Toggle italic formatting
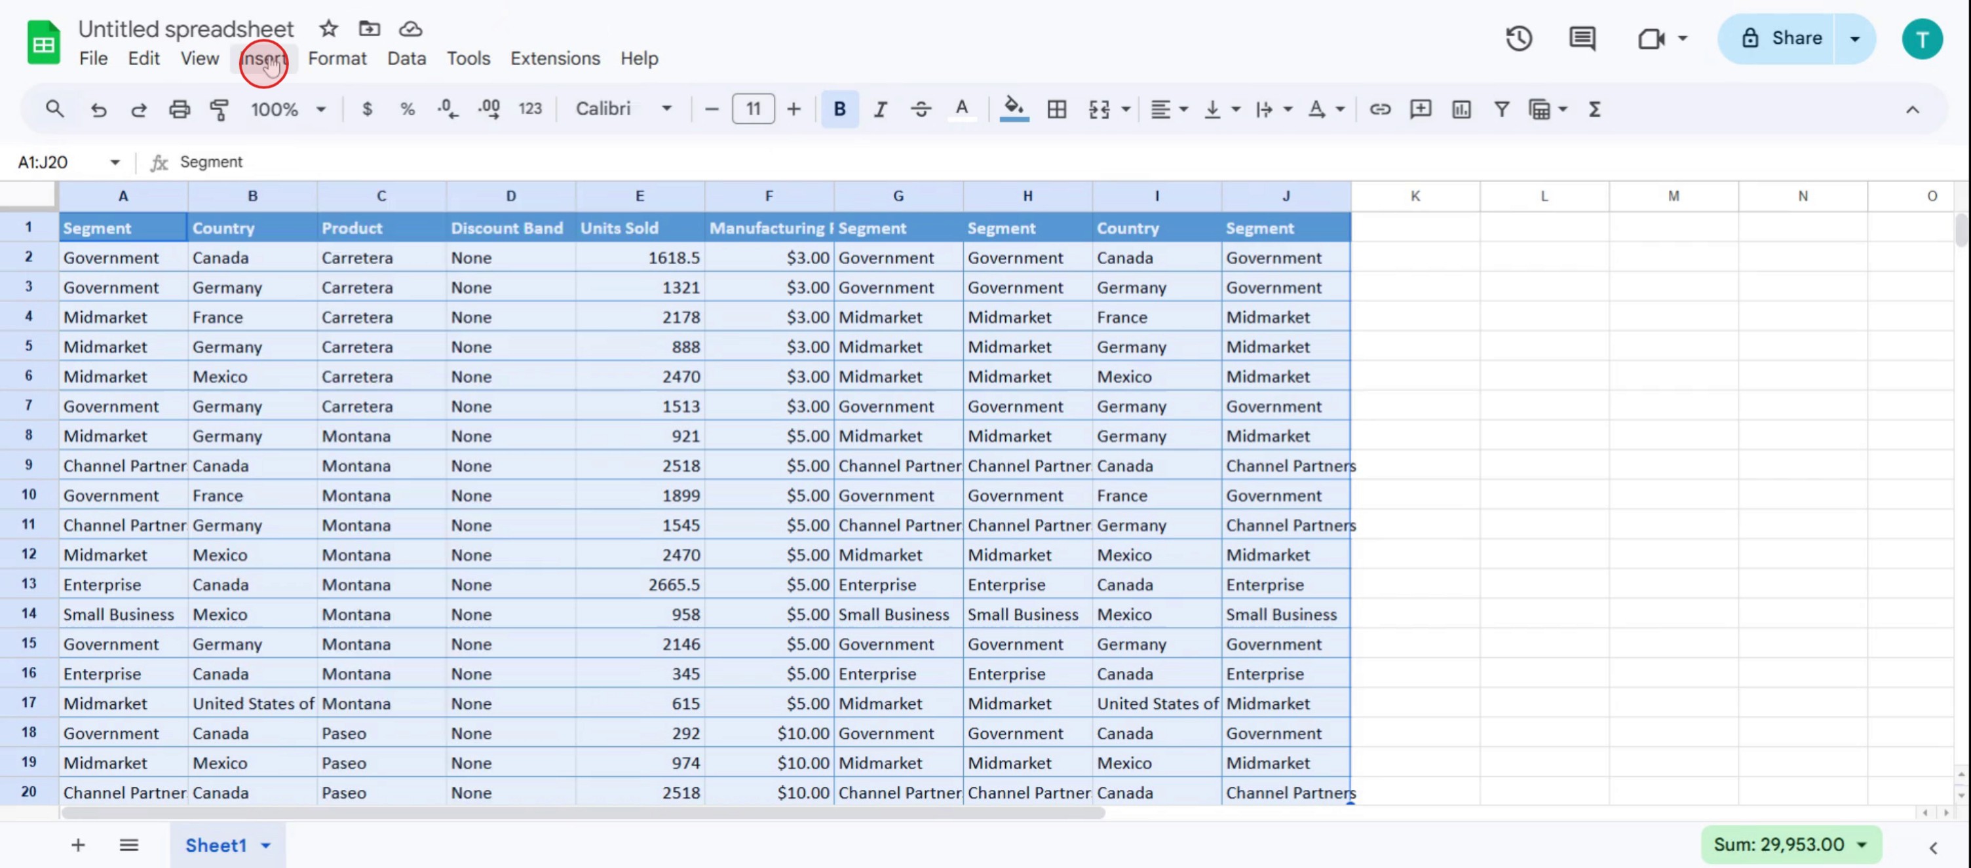The height and width of the screenshot is (868, 1971). tap(880, 109)
